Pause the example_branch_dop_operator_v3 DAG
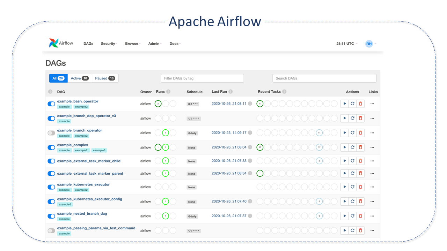 click(51, 118)
